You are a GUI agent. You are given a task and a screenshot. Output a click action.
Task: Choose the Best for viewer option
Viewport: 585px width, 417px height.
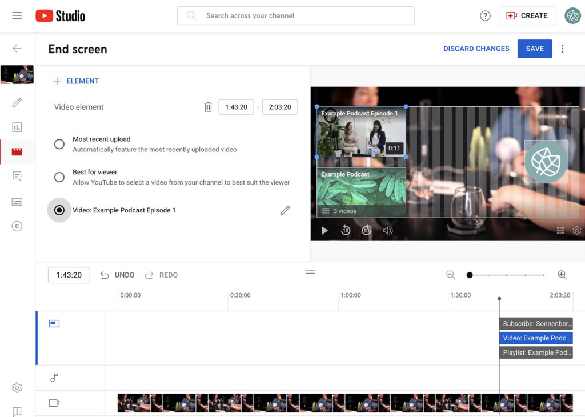[x=59, y=177]
